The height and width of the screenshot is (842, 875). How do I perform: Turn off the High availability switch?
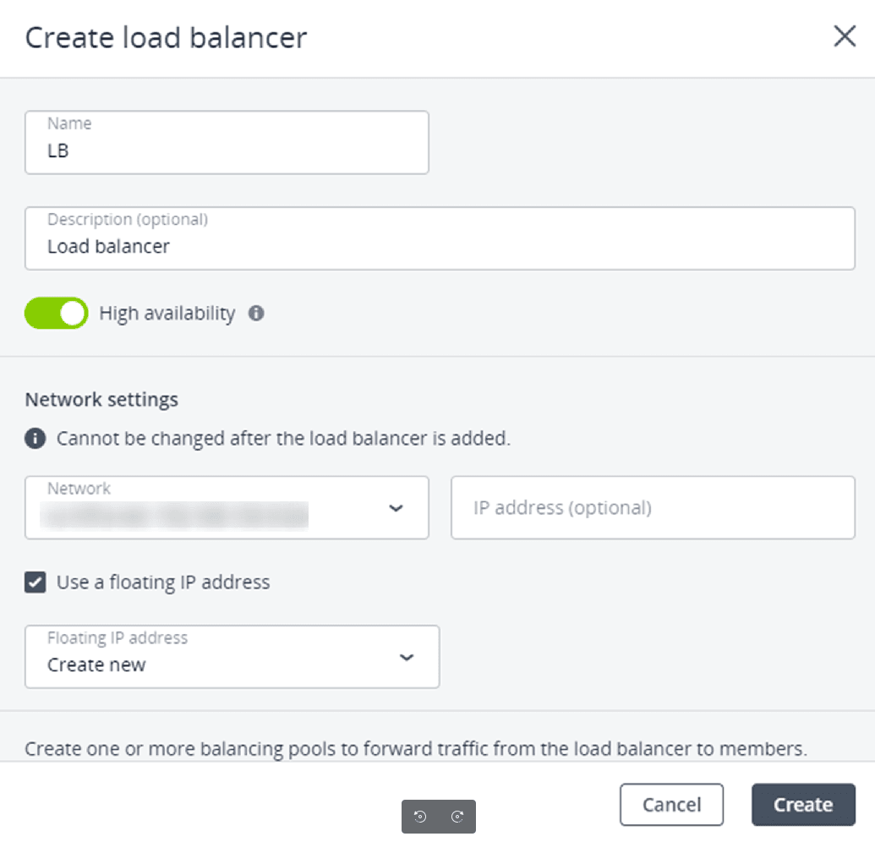(x=57, y=314)
